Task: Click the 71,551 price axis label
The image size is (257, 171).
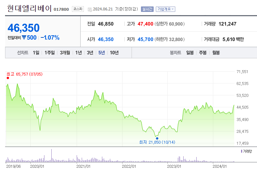Action: [242, 72]
